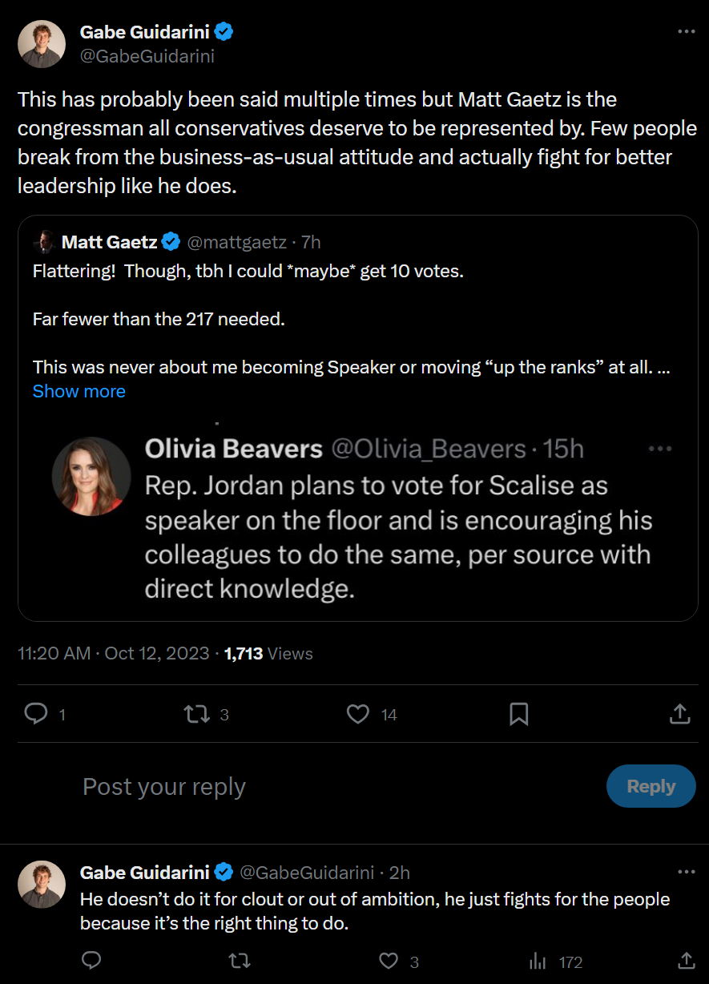The height and width of the screenshot is (984, 709).
Task: Open comment icon on the bottom reply
Action: 91,961
